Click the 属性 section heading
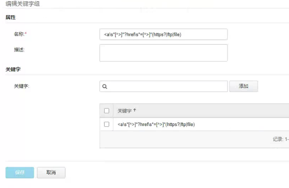Screen dimensions: 289x188 click(11, 17)
